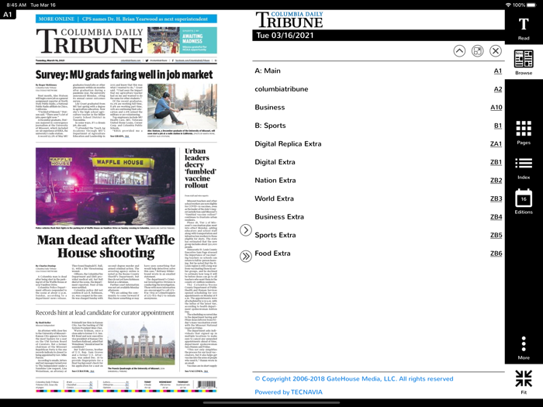Collapse the index with up chevron
The image size is (543, 407).
459,51
